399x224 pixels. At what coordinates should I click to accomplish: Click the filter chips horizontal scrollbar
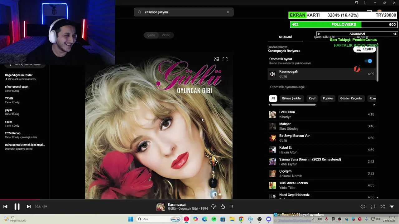(x=294, y=105)
